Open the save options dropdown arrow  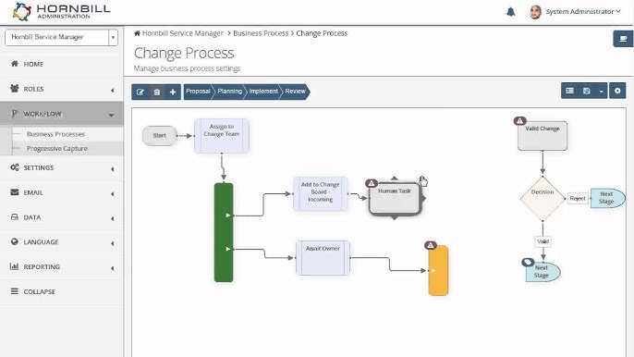(x=601, y=91)
